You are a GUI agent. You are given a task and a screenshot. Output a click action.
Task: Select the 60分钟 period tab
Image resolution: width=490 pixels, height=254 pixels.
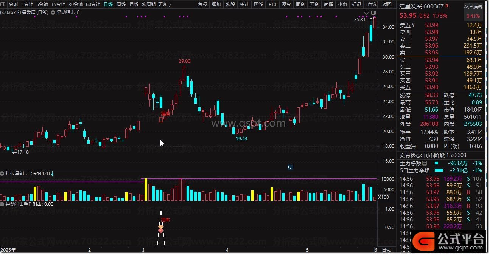click(93, 5)
